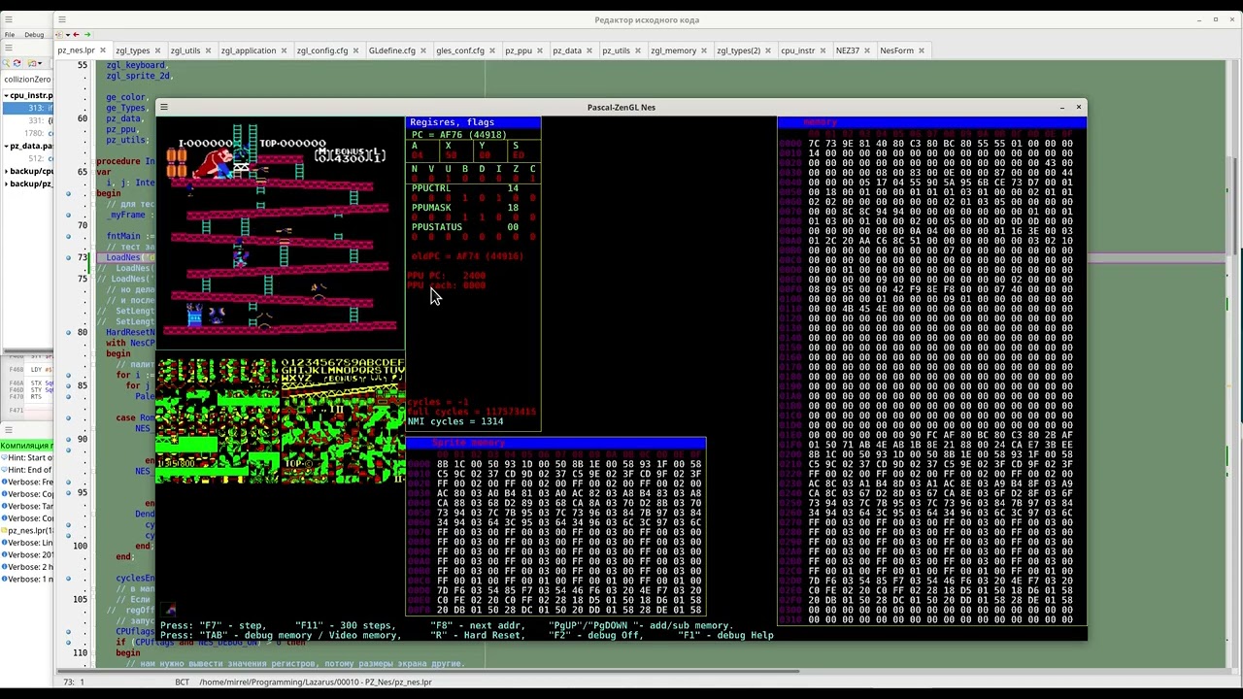This screenshot has width=1243, height=699.
Task: Open the messages panel hamburger menu
Action: click(7, 430)
